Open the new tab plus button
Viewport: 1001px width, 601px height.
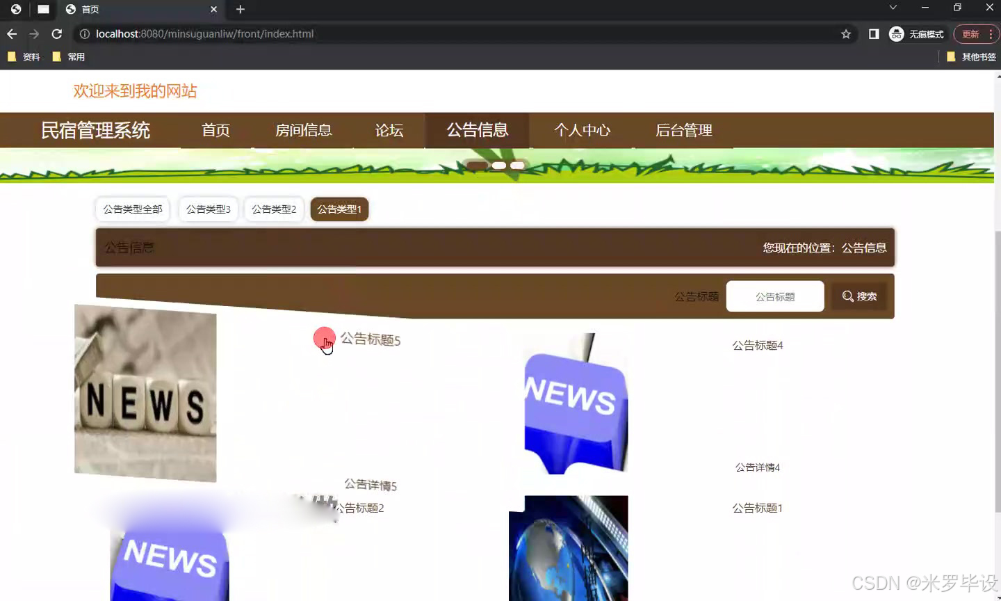[x=240, y=10]
